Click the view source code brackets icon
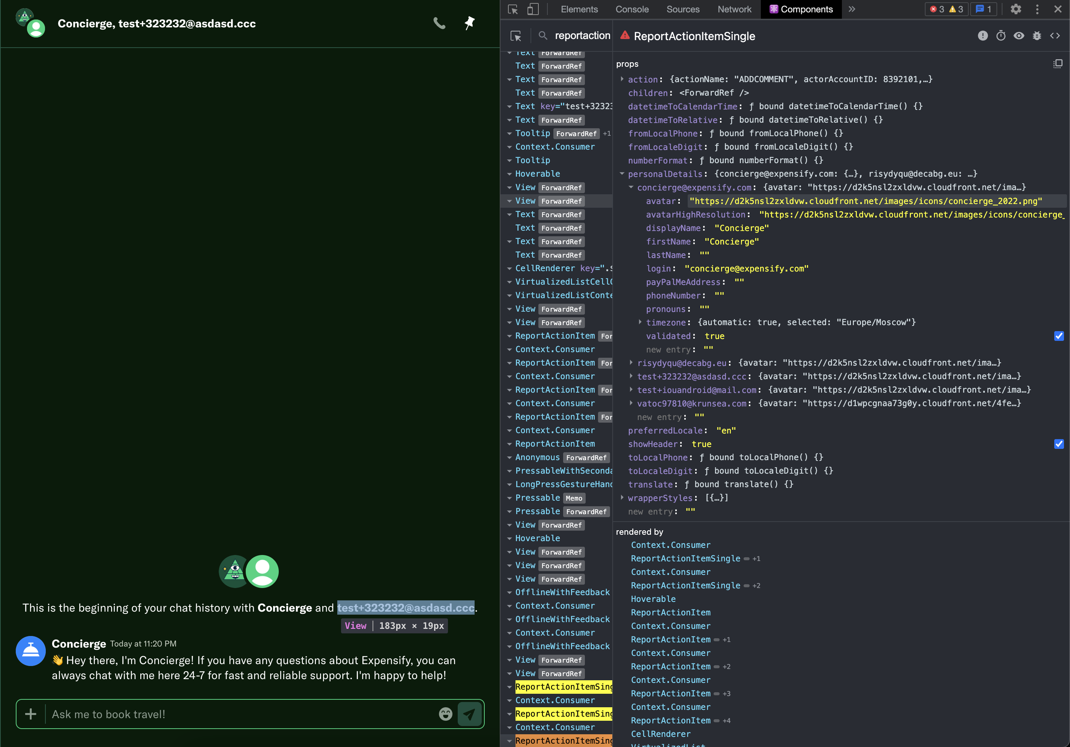The image size is (1070, 747). [1055, 36]
